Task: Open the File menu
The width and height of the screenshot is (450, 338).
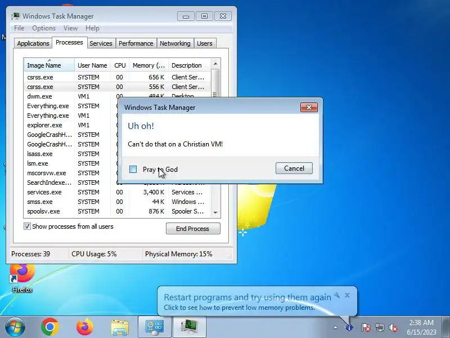Action: point(19,28)
